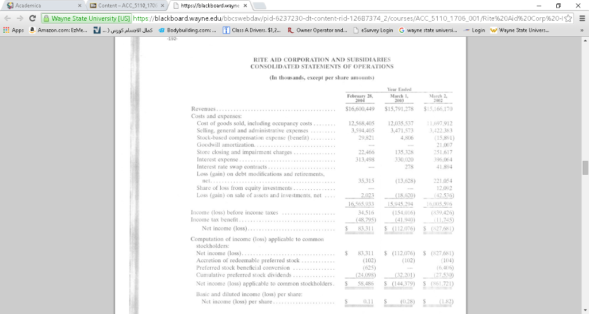The width and height of the screenshot is (589, 314).
Task: Click the browser forward arrow
Action: pyautogui.click(x=20, y=18)
